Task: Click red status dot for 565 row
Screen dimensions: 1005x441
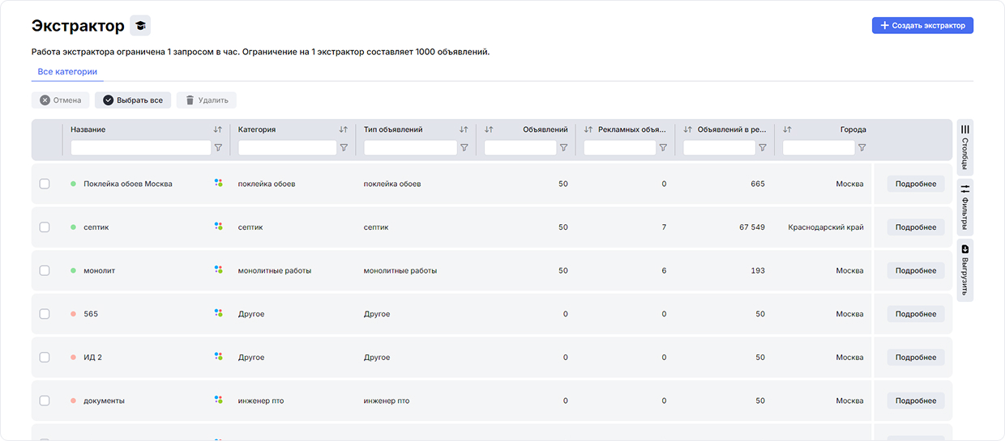Action: point(73,314)
